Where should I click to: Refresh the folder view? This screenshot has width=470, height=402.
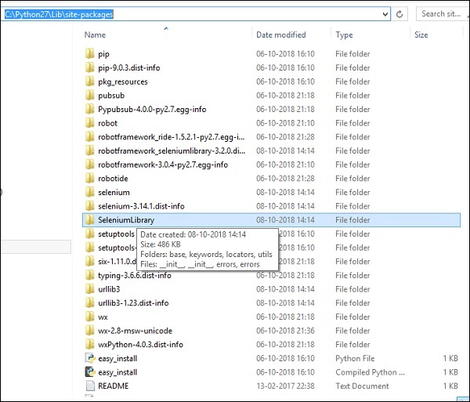(x=399, y=14)
